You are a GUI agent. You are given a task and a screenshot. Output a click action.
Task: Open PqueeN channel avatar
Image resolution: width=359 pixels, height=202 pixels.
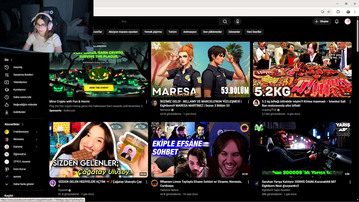pyautogui.click(x=53, y=183)
